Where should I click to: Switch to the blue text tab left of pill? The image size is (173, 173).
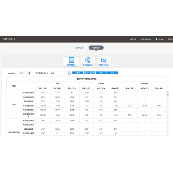79,48
